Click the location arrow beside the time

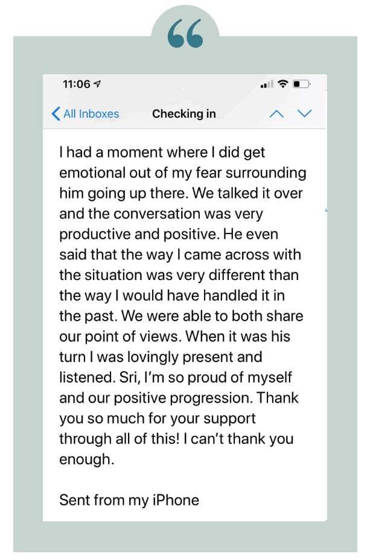(98, 84)
